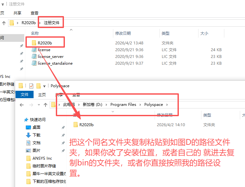Open the 犀牛一半英文设置 folder in the sidebar
Screen dimensions: 245x187
coord(49,173)
